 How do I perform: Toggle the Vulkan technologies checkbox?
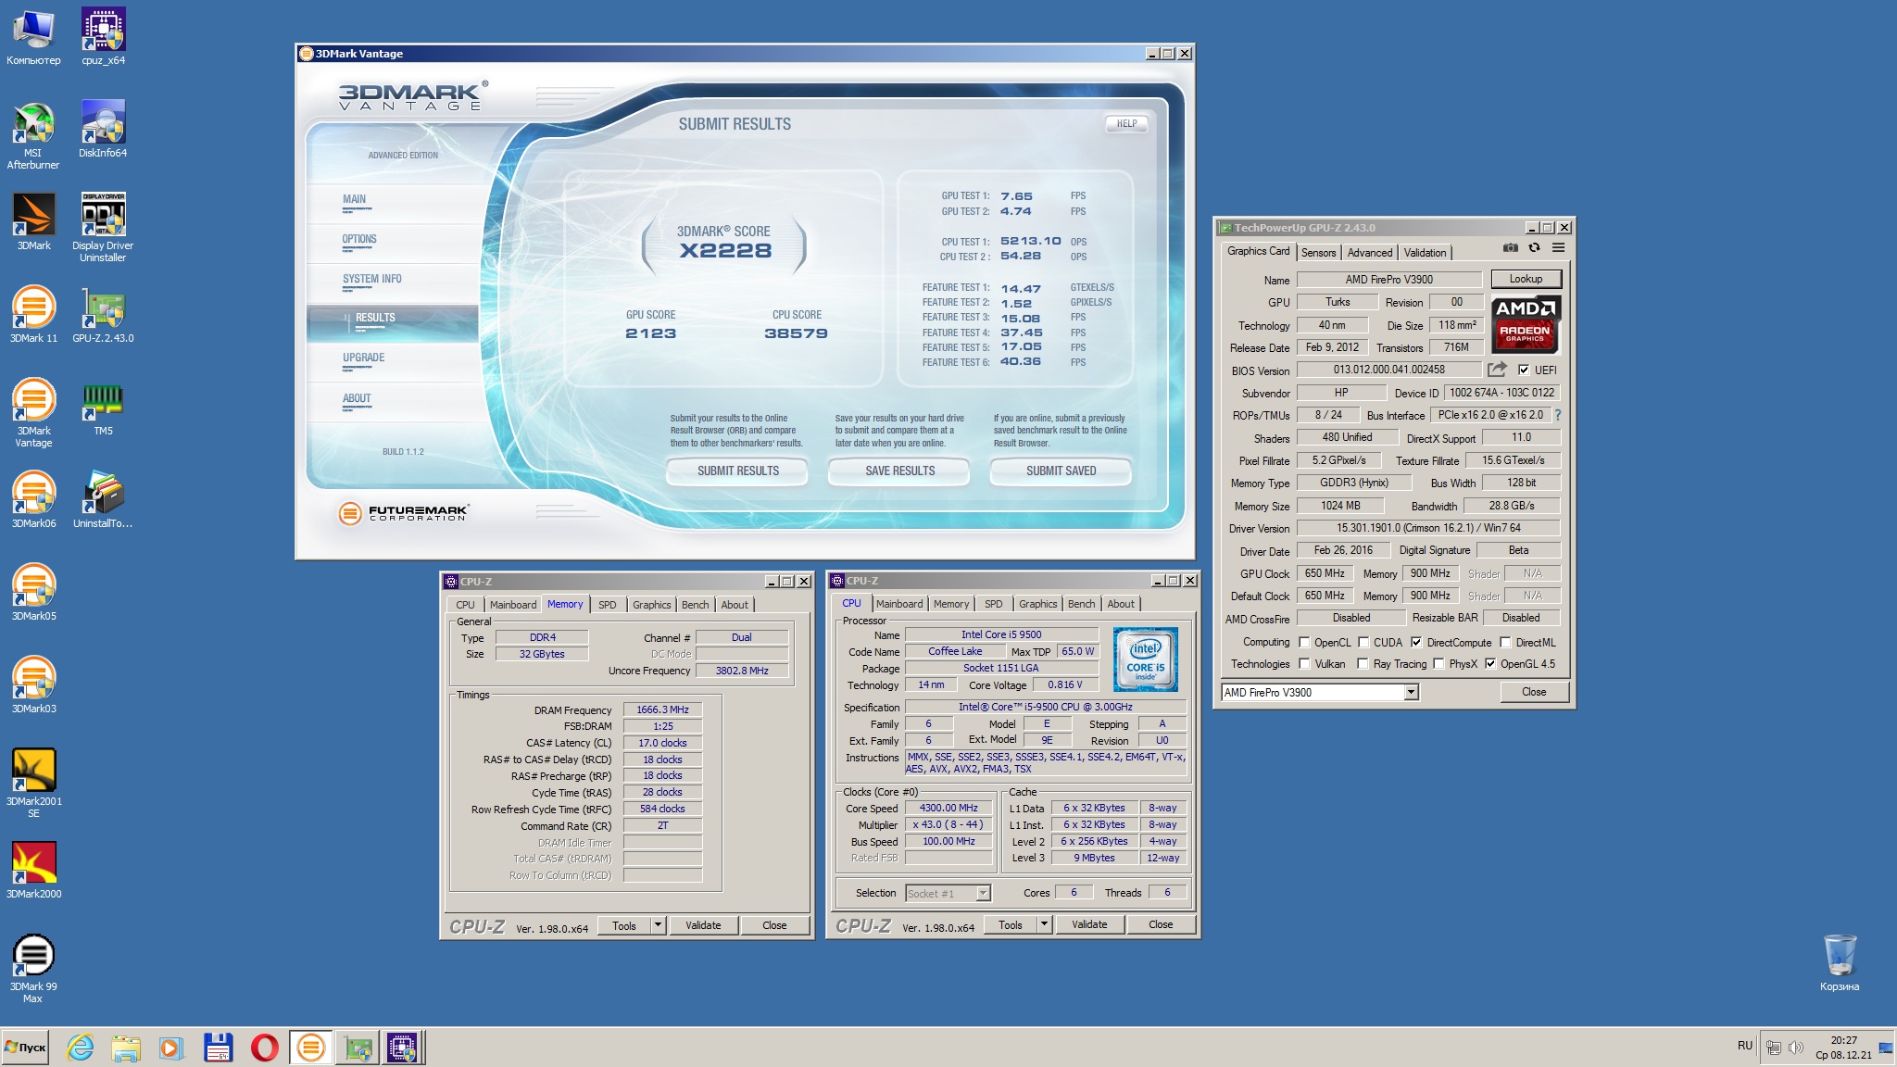click(1304, 663)
